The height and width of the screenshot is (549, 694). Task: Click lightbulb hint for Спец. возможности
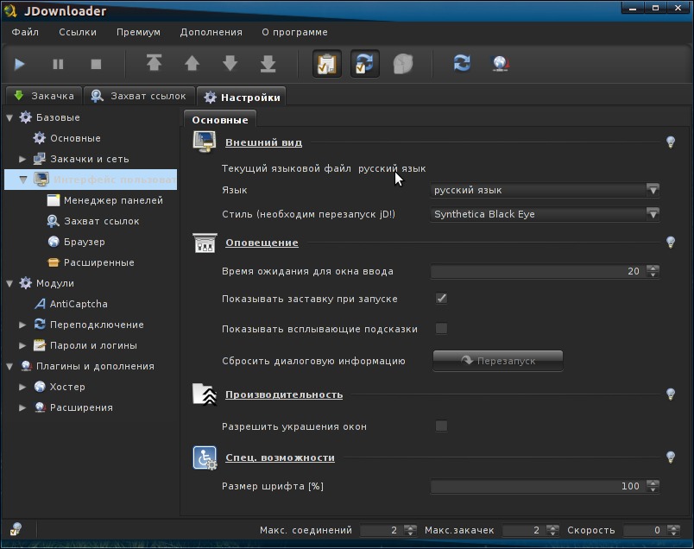(x=671, y=457)
